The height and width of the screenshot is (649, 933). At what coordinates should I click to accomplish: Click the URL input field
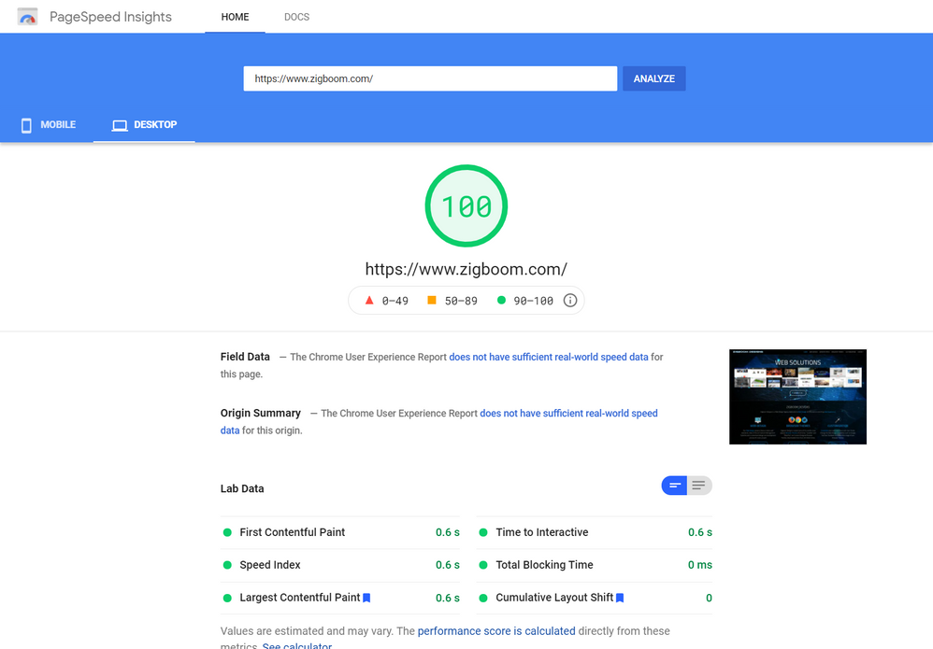[430, 78]
